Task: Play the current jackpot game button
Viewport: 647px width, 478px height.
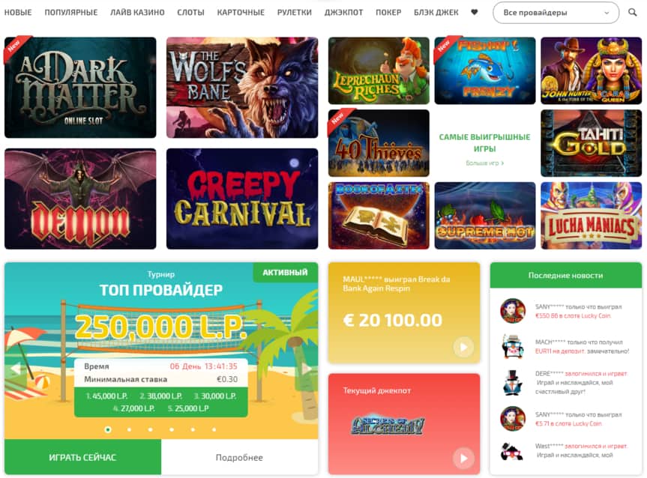Action: click(463, 459)
